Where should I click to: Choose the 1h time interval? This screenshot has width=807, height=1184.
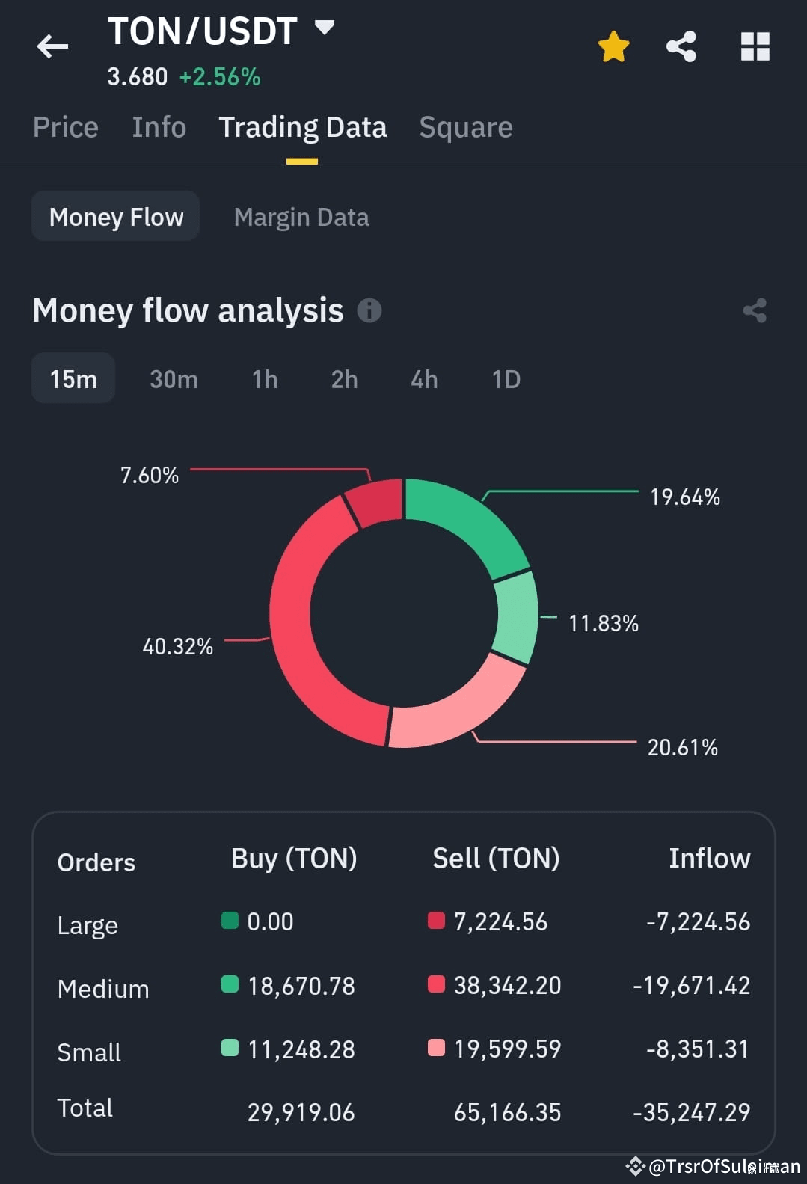click(x=265, y=379)
